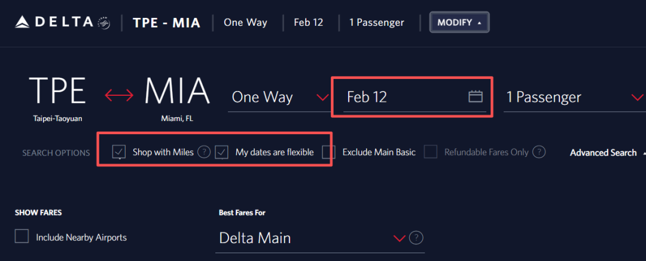Click the Delta logo icon
Viewport: 646px width, 261px height.
click(x=22, y=23)
